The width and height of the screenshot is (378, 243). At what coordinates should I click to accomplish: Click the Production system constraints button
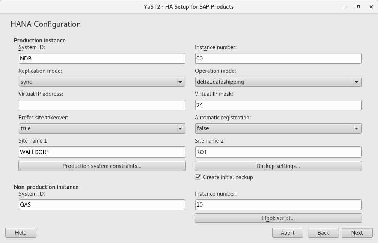(x=102, y=166)
